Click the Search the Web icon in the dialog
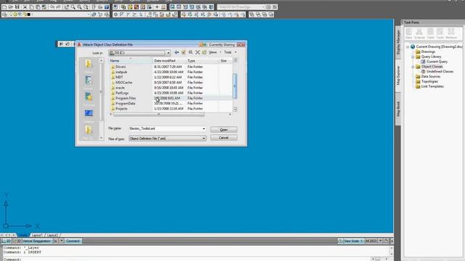Viewport: 465px width, 261px height. tap(190, 52)
